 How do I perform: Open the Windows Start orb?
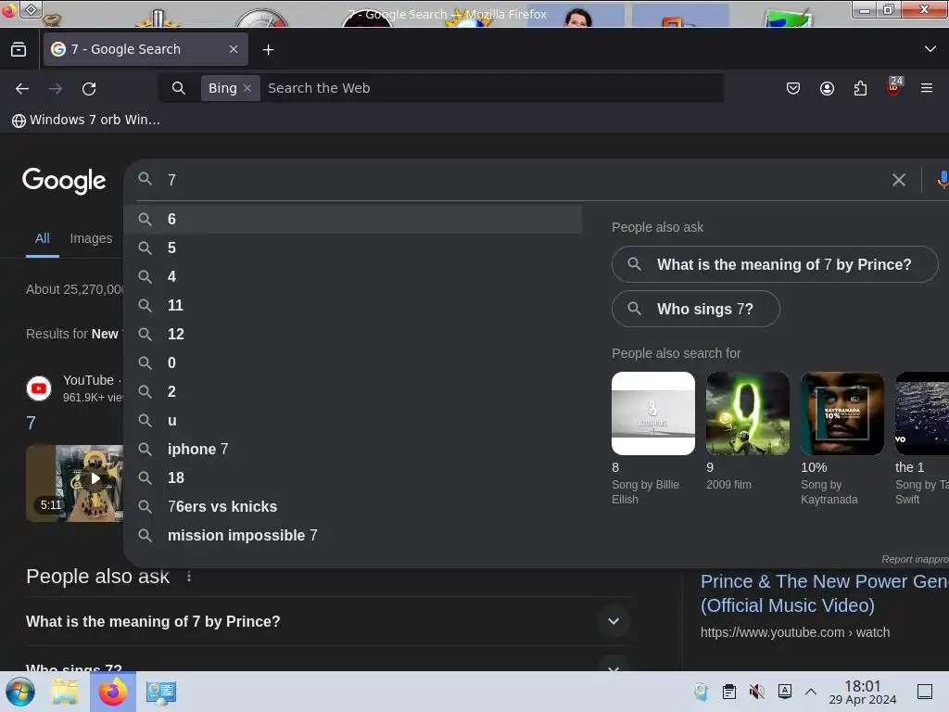pos(20,692)
